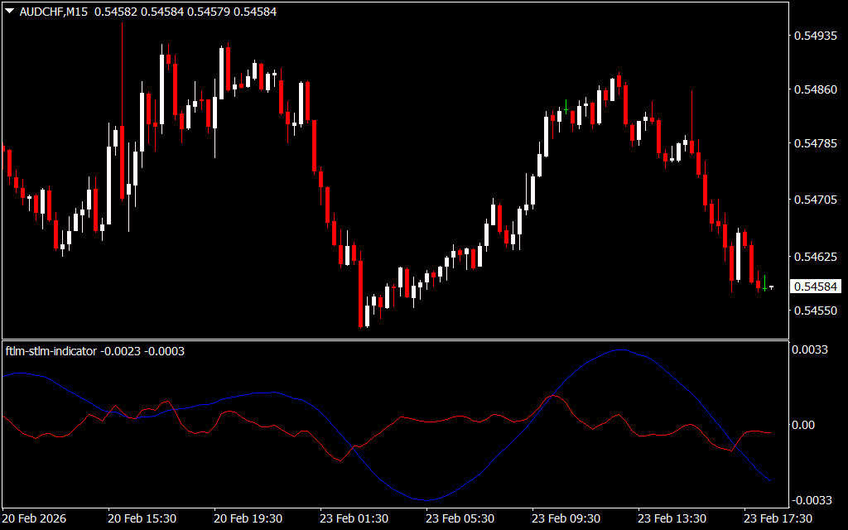Click the ftlm-stlm-indicator label text

[51, 351]
